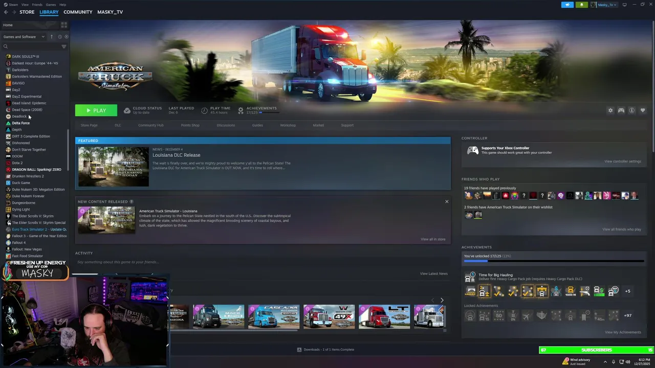Open advanced filter options icon
The width and height of the screenshot is (655, 368).
(x=64, y=47)
